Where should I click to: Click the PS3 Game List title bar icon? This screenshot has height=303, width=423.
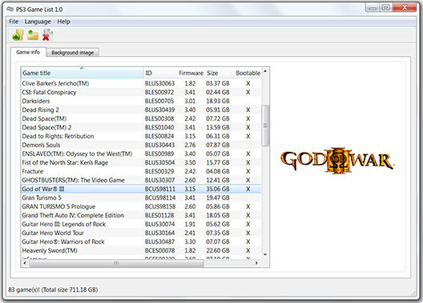10,10
